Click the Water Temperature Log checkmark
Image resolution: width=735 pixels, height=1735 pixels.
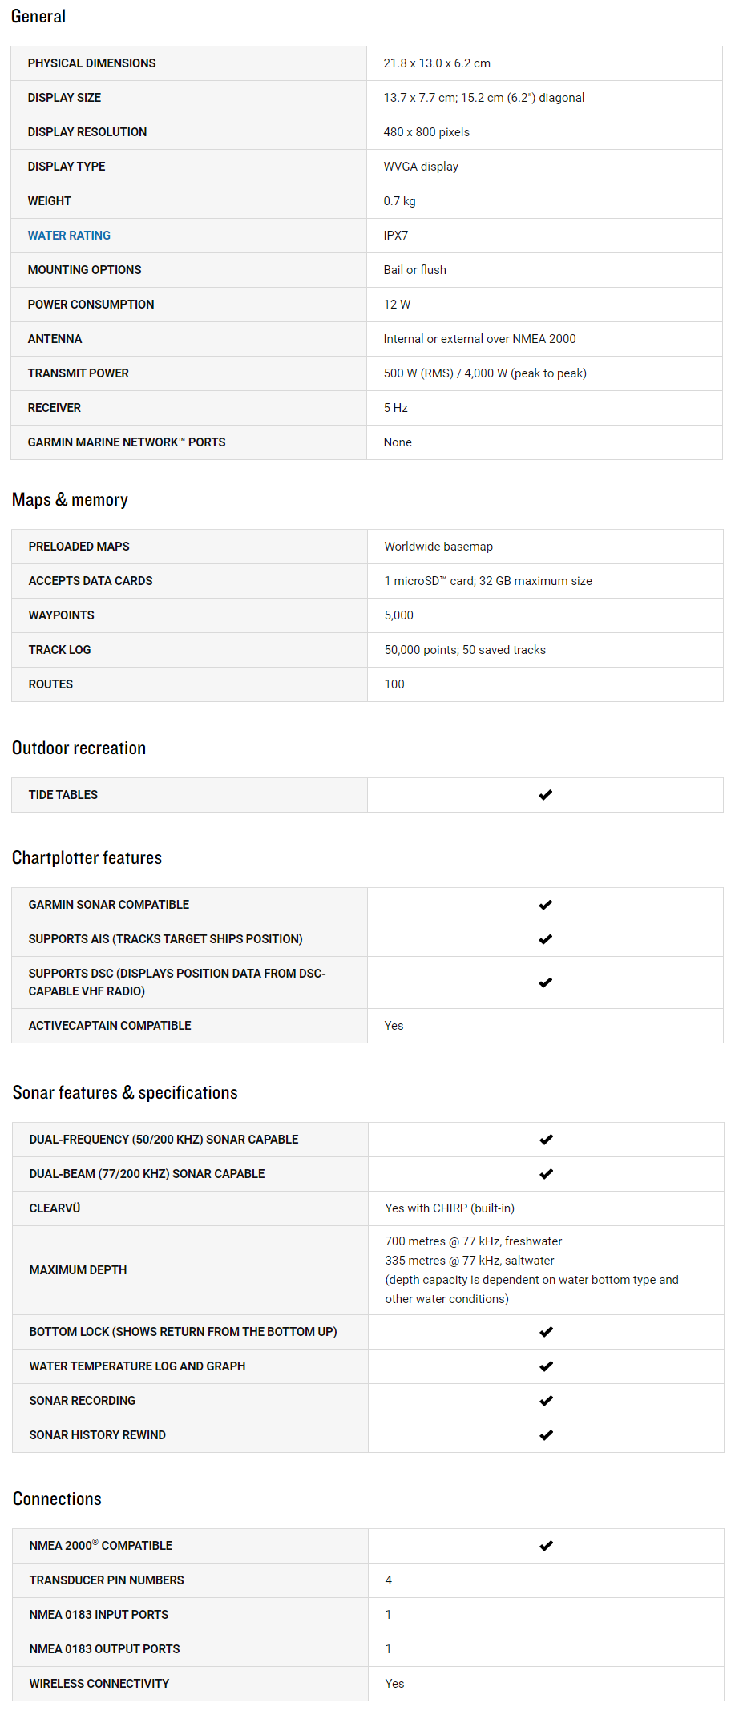(547, 1366)
